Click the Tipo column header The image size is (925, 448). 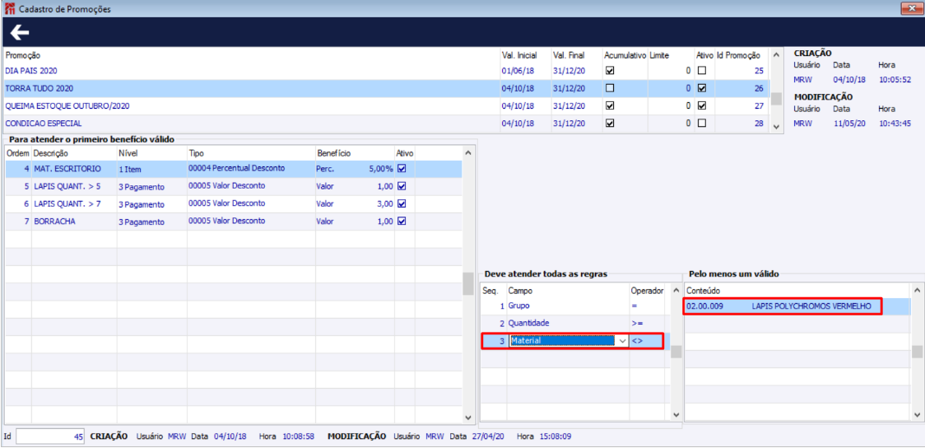196,153
